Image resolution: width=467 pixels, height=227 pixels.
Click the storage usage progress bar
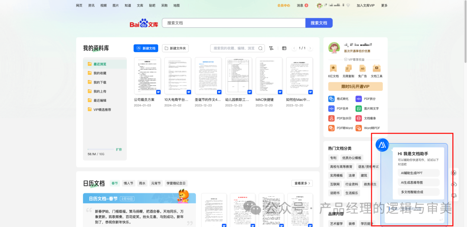coord(101,149)
